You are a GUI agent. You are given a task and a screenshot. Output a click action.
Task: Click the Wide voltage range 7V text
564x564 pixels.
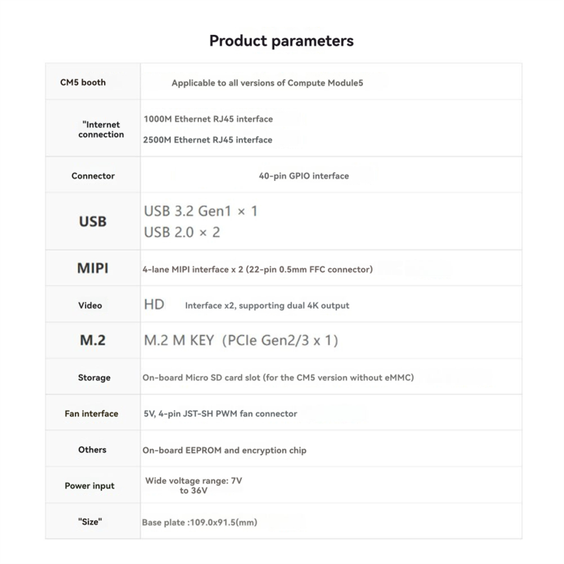pos(194,485)
